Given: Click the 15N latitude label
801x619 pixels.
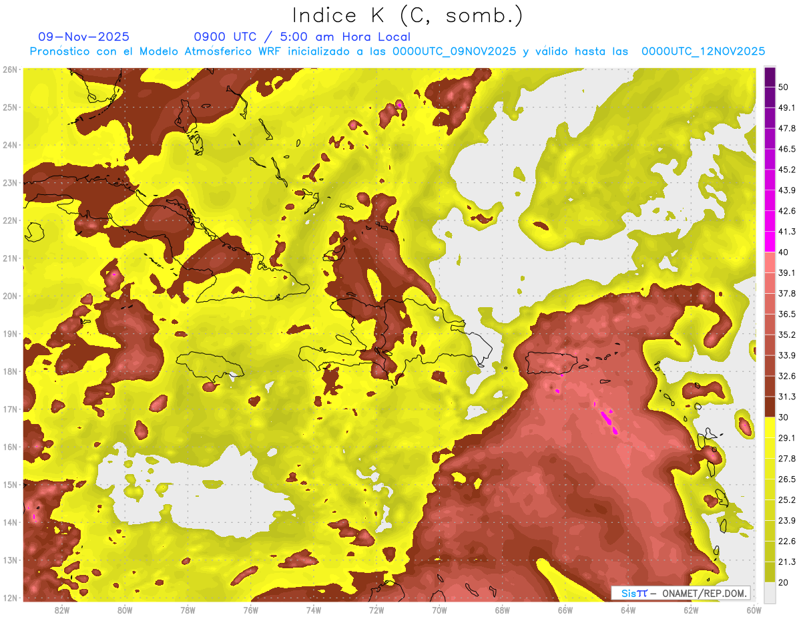Looking at the screenshot, I should click(9, 485).
